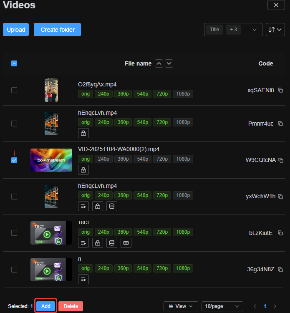Click Create folder button
Screen dimensions: 290x313
tap(57, 30)
